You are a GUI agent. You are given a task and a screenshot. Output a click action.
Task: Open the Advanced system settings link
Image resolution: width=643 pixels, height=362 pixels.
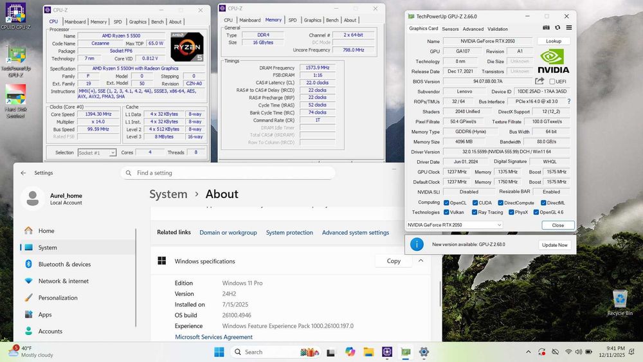point(355,233)
